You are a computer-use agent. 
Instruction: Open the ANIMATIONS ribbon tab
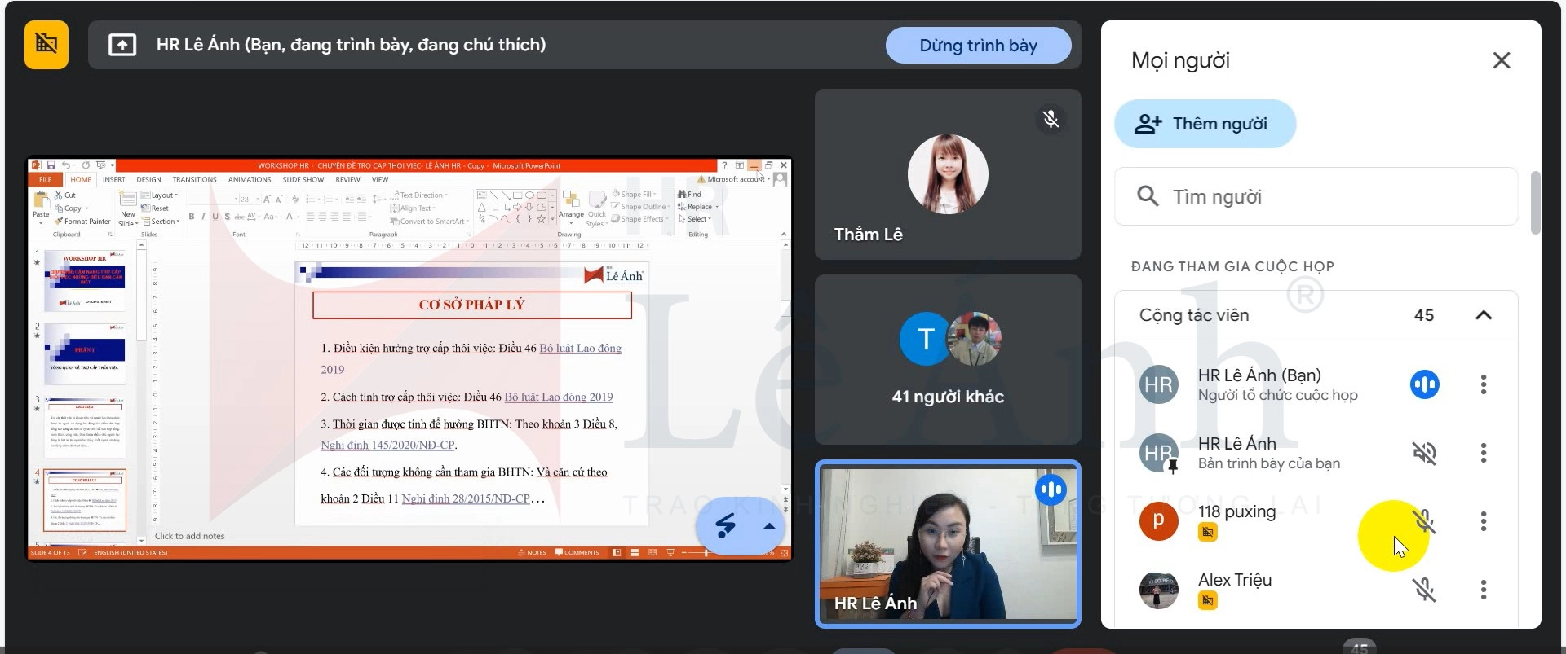pos(249,180)
